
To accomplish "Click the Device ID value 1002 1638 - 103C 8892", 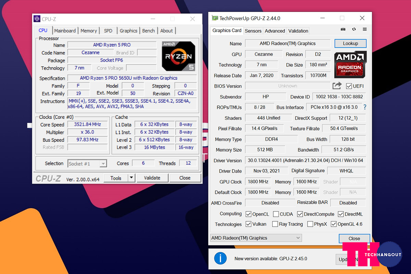I will pos(339,97).
